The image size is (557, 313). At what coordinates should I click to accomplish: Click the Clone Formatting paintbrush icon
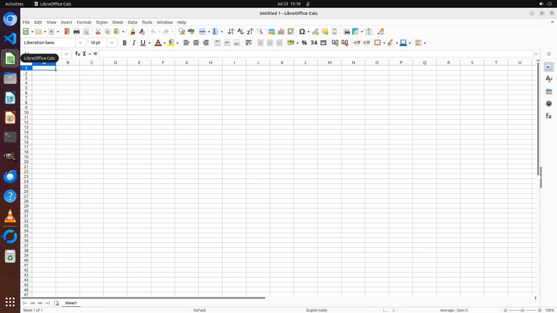(x=133, y=32)
